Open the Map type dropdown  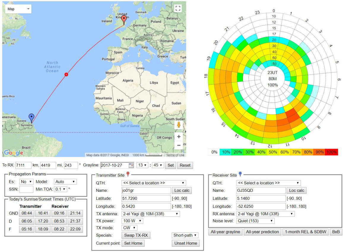[x=18, y=9]
